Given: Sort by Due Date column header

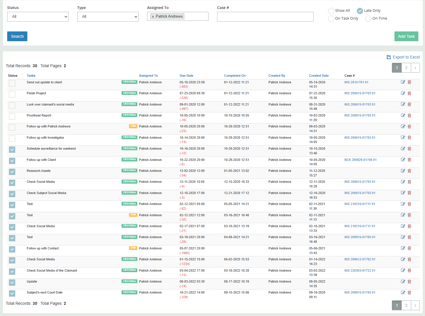Looking at the screenshot, I should pyautogui.click(x=187, y=76).
